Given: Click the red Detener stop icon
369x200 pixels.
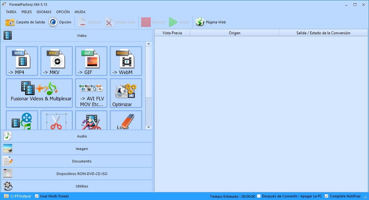Looking at the screenshot, I should point(146,22).
